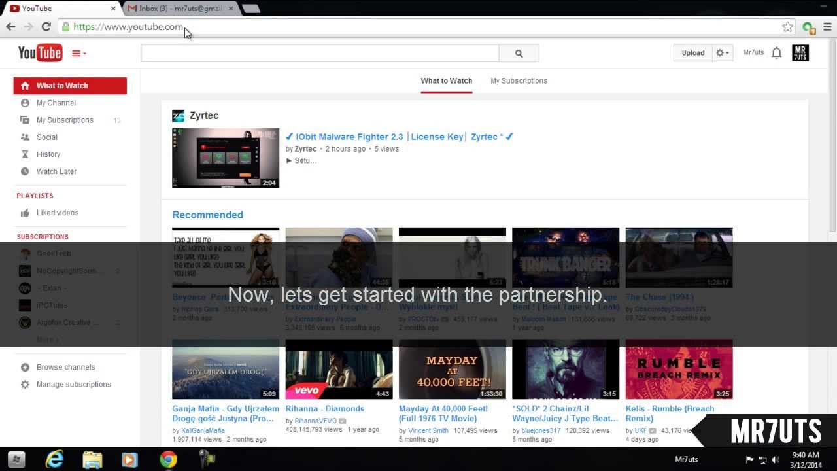Click the My Channel person icon
Viewport: 837px width, 471px height.
pos(25,103)
